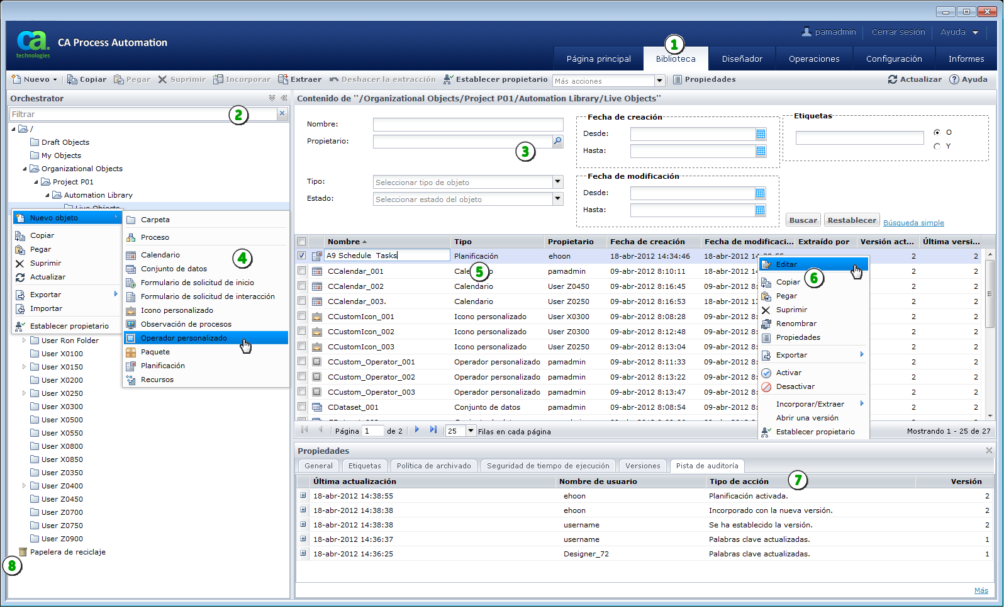Image resolution: width=1004 pixels, height=608 pixels.
Task: Click the Propietario search magnifier icon
Action: pos(557,142)
